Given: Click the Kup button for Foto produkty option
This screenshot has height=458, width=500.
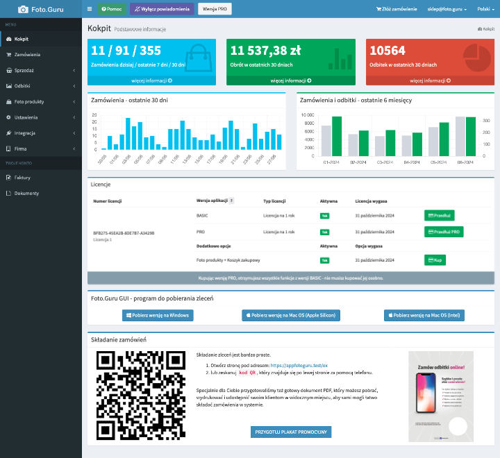Looking at the screenshot, I should (435, 260).
